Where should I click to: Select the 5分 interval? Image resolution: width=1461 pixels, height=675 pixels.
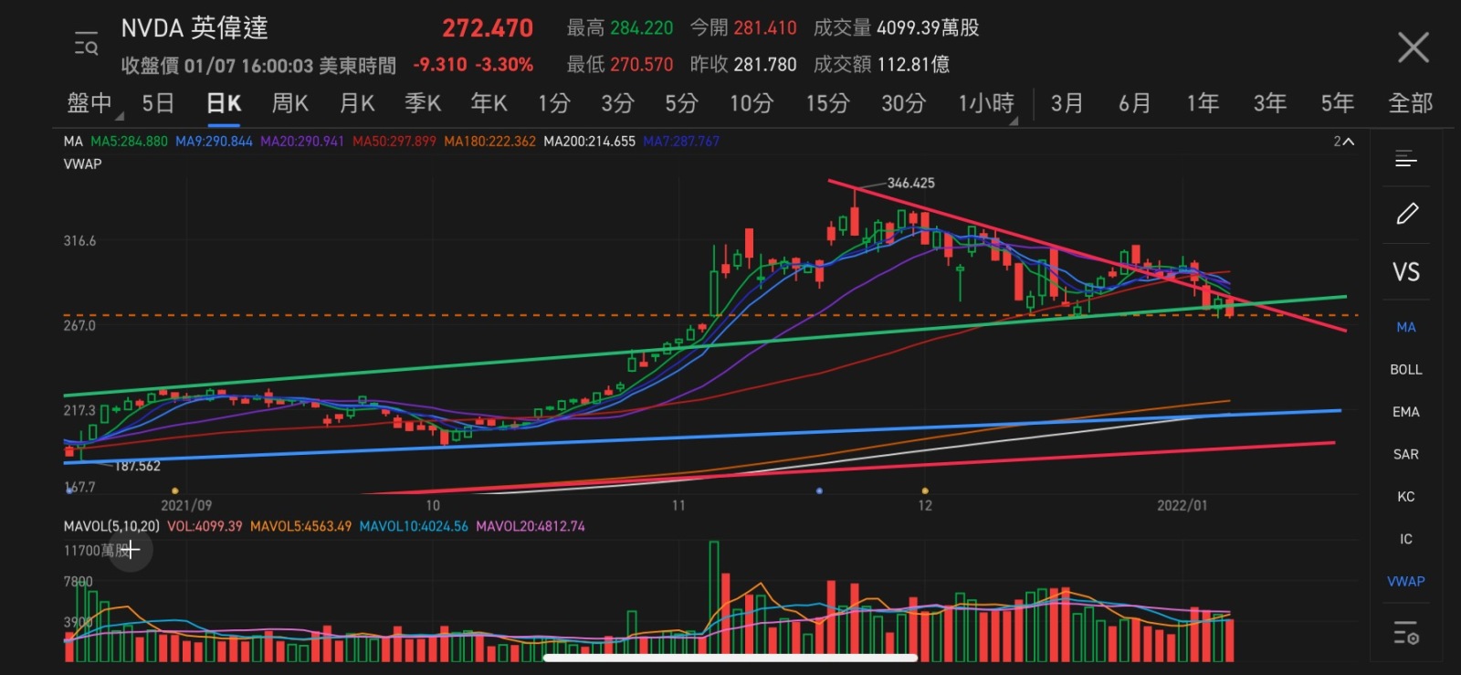point(681,103)
